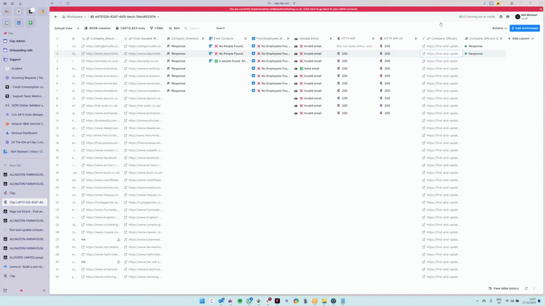545x306 pixels.
Task: Reload the page with browser refresh icon
Action: (x=68, y=3)
